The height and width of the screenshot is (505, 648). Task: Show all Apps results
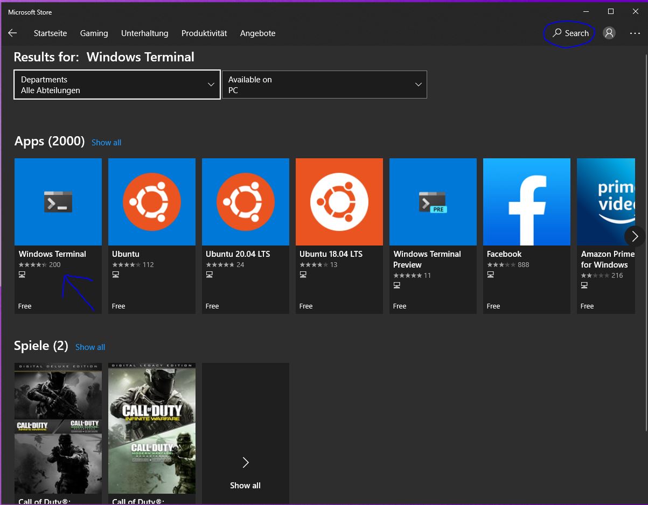(106, 142)
